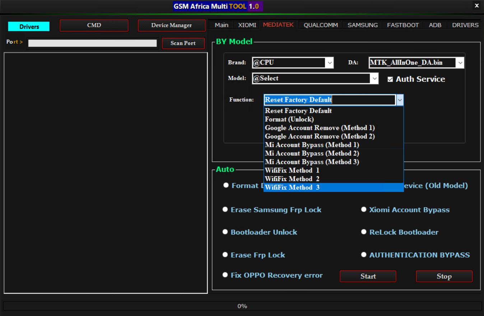Enable Fix OPPO Recovery error option
The image size is (484, 316).
[x=225, y=275]
